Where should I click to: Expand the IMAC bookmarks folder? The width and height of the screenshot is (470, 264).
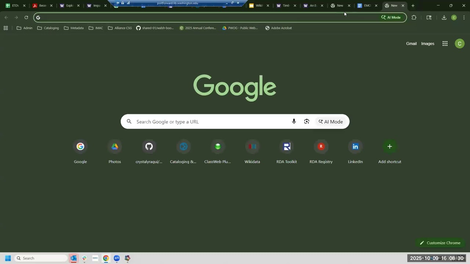point(96,28)
